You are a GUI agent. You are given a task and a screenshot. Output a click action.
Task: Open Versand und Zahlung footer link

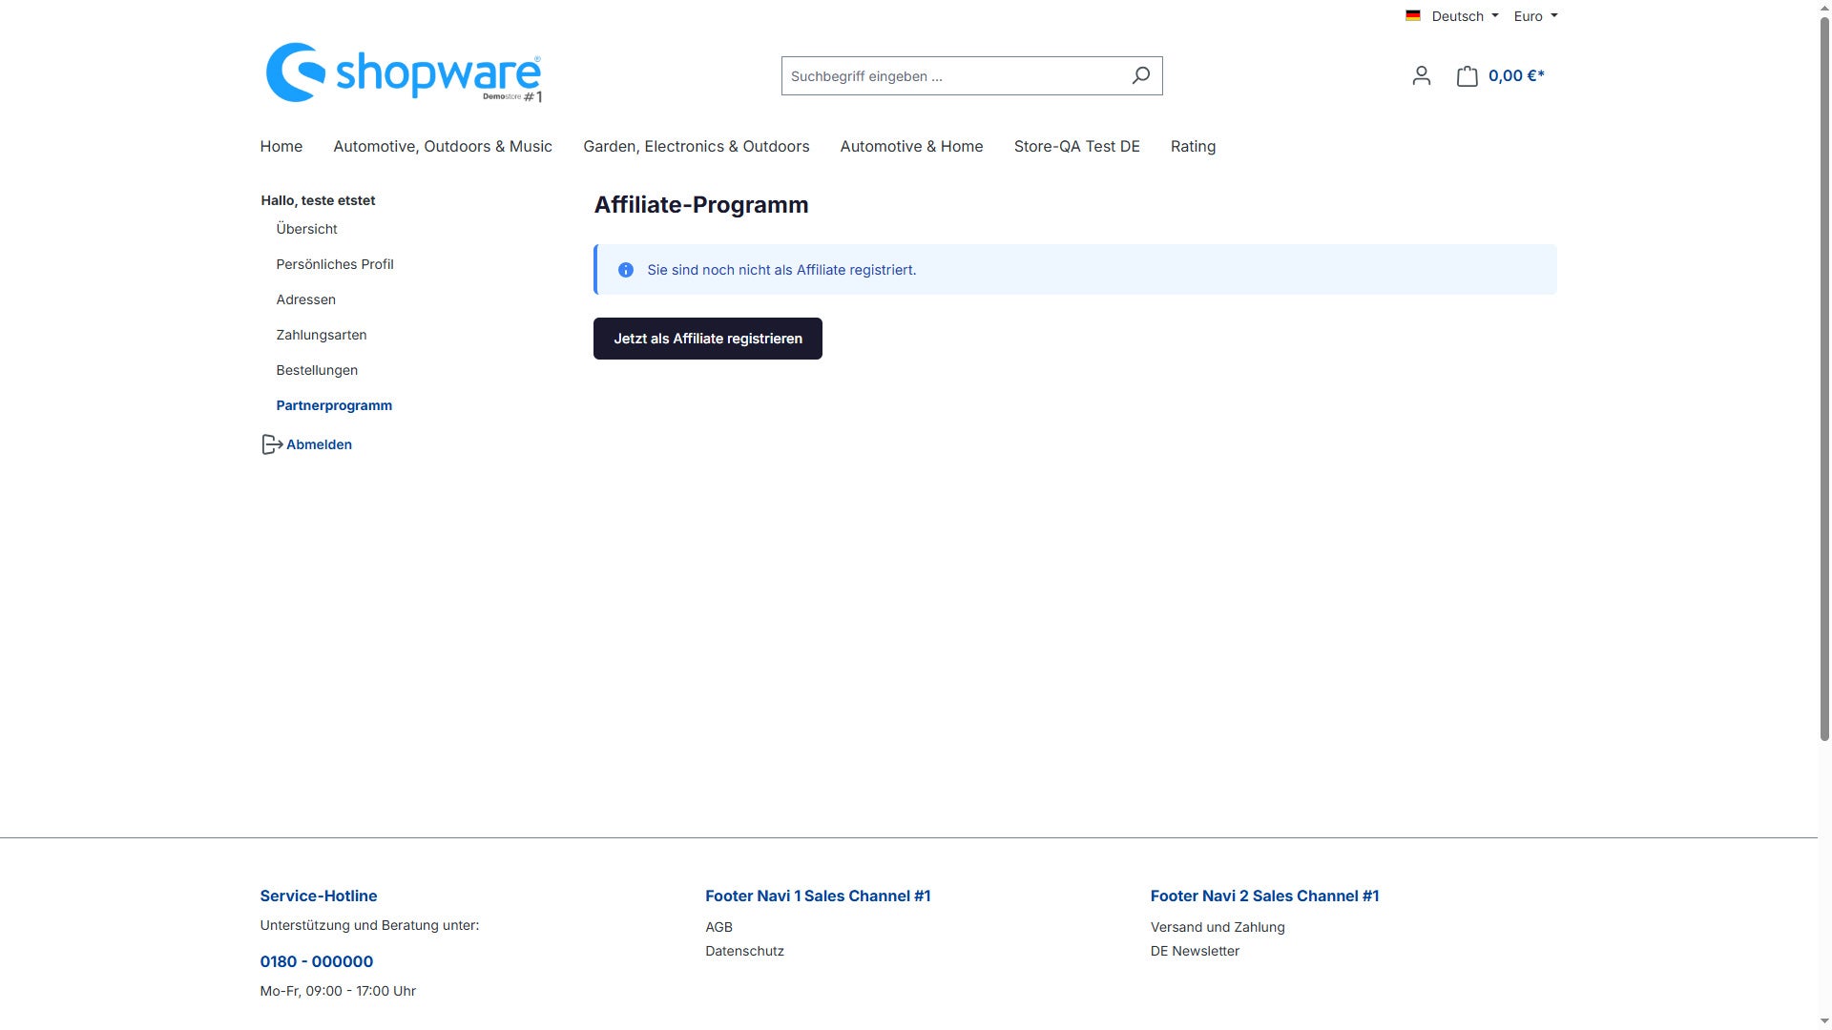tap(1218, 927)
